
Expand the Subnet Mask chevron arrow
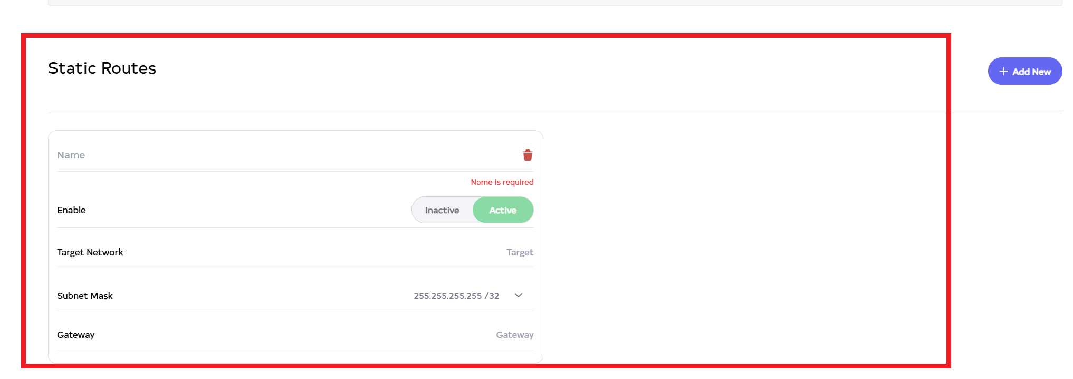click(519, 296)
